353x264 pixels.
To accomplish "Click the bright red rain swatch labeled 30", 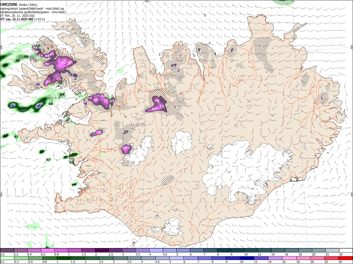I will (346, 258).
